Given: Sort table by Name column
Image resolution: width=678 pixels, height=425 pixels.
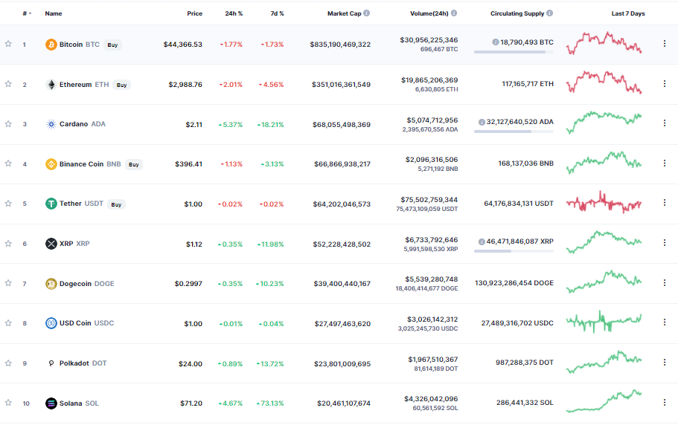Looking at the screenshot, I should pyautogui.click(x=53, y=13).
